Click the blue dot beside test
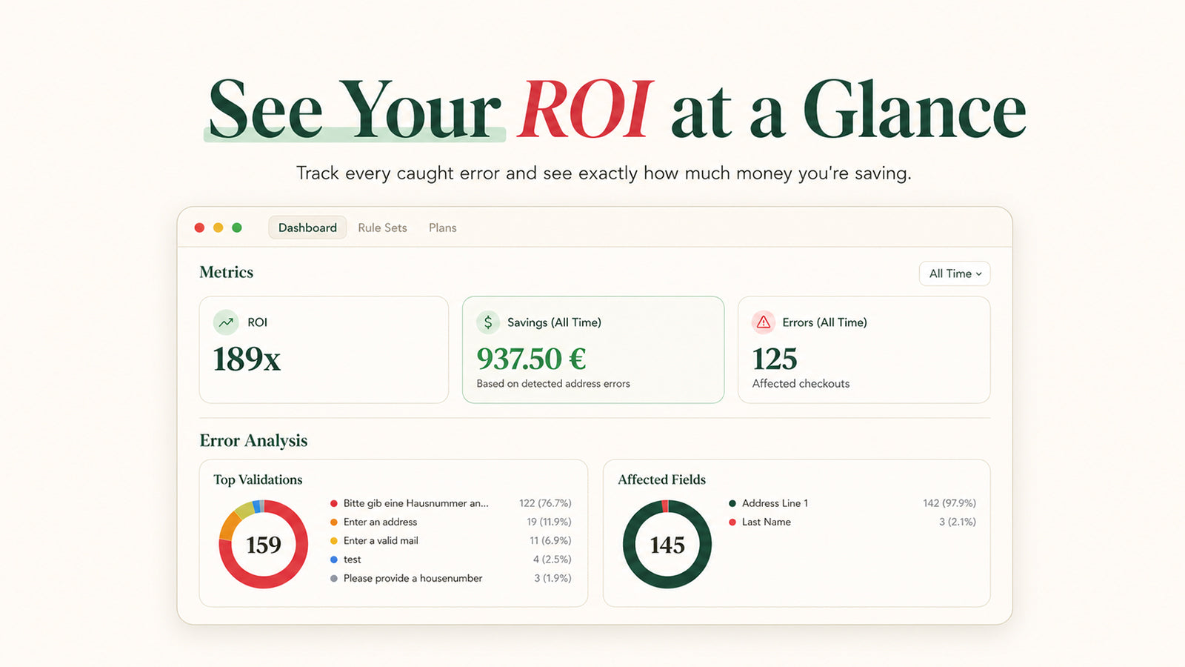Screen dimensions: 1185x667 [x=334, y=560]
